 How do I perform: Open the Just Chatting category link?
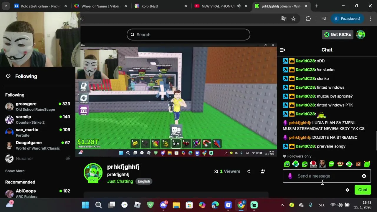point(120,181)
